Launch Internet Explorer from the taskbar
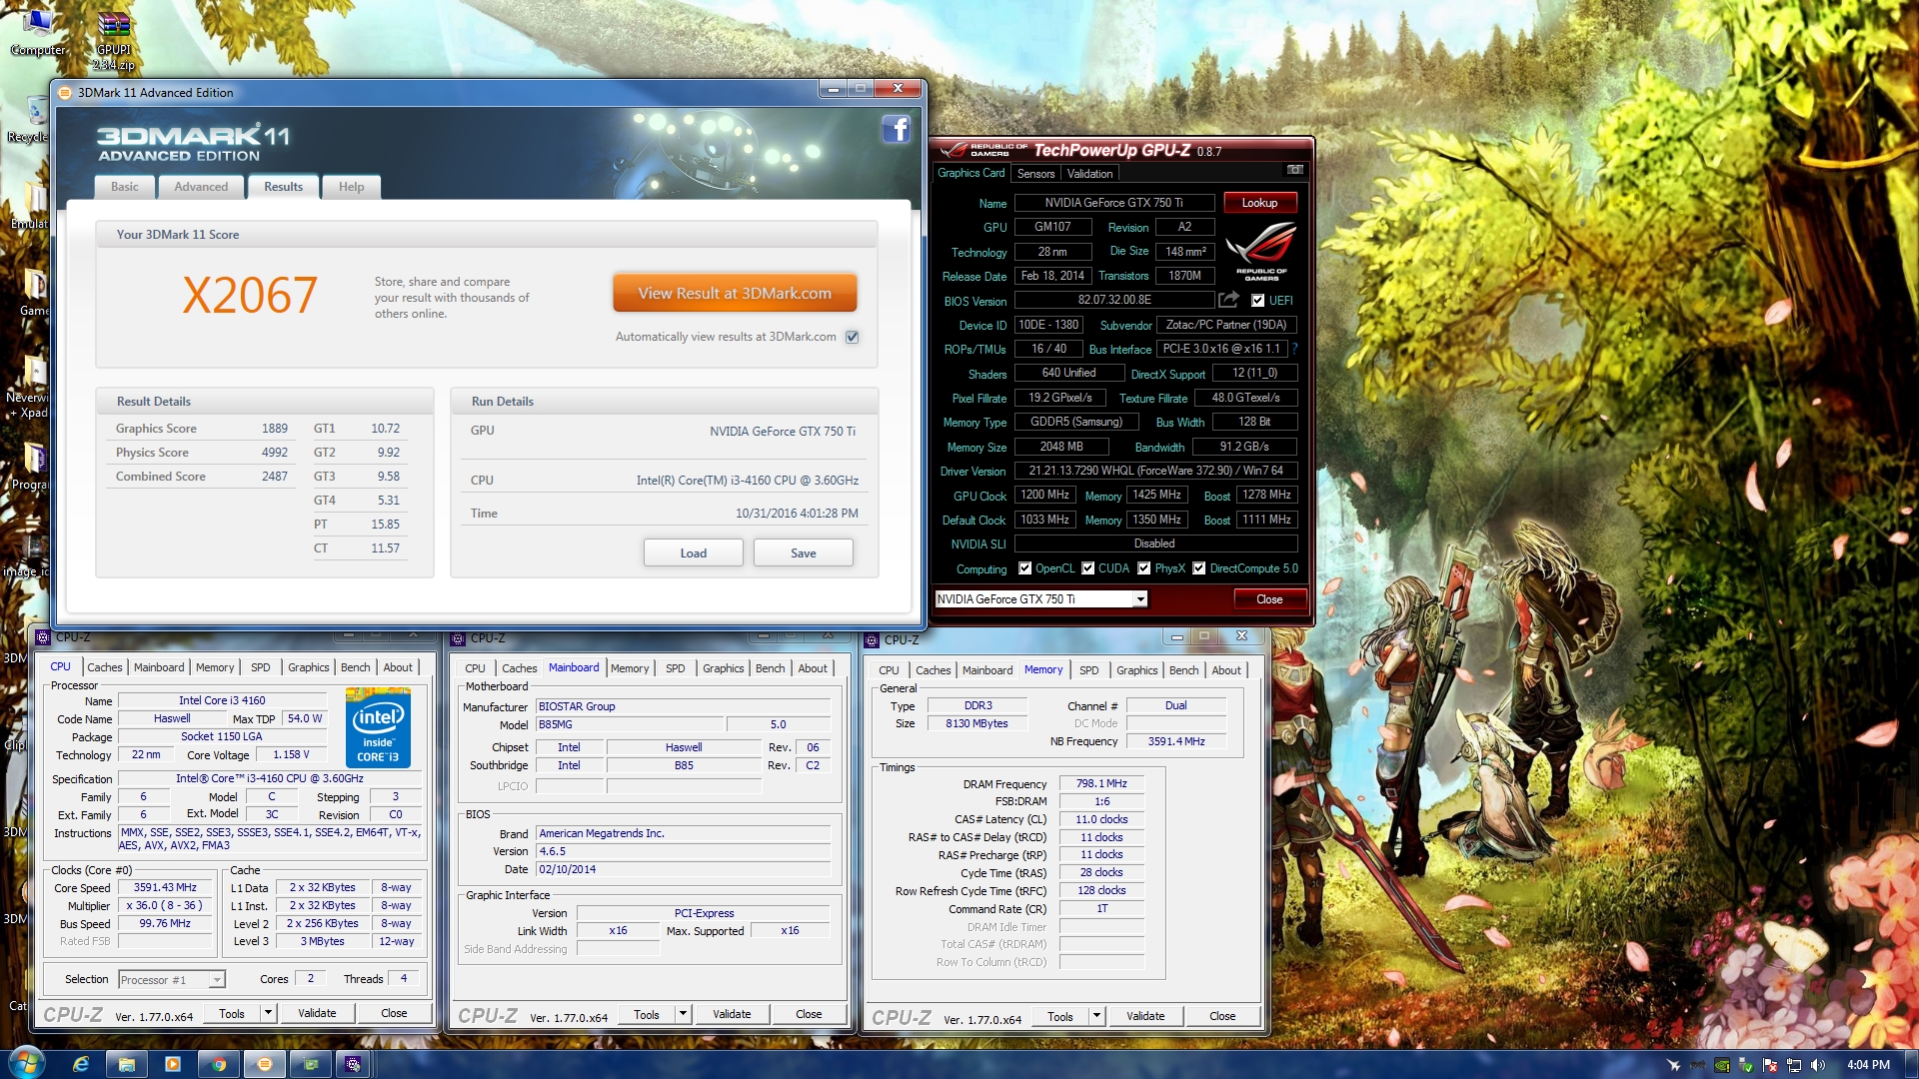Viewport: 1919px width, 1079px height. (81, 1064)
